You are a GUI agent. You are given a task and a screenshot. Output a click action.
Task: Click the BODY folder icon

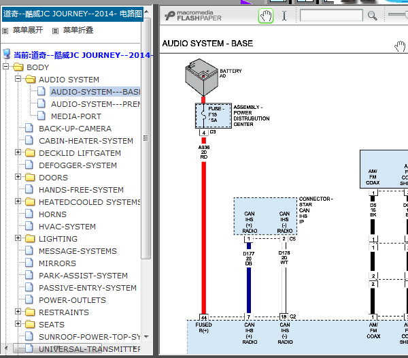pyautogui.click(x=18, y=67)
